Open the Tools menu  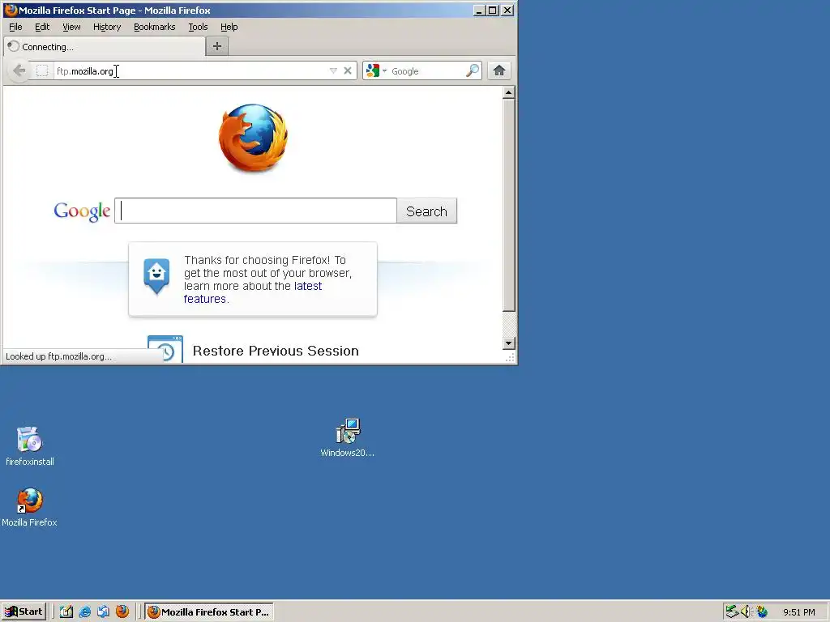(198, 27)
